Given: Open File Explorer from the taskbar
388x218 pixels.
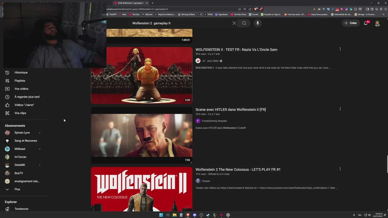Looking at the screenshot, I should tap(175, 215).
